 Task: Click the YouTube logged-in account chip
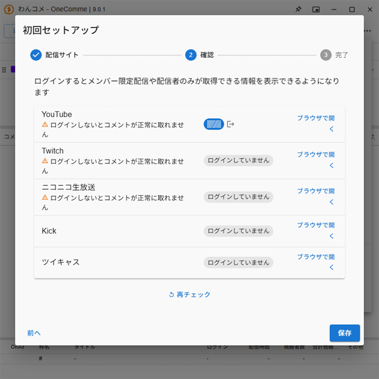(x=213, y=124)
